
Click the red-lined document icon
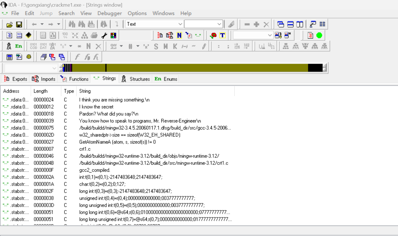pos(310,35)
